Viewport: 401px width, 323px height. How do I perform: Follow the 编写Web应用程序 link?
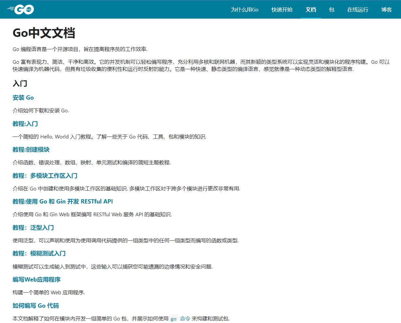pyautogui.click(x=37, y=280)
